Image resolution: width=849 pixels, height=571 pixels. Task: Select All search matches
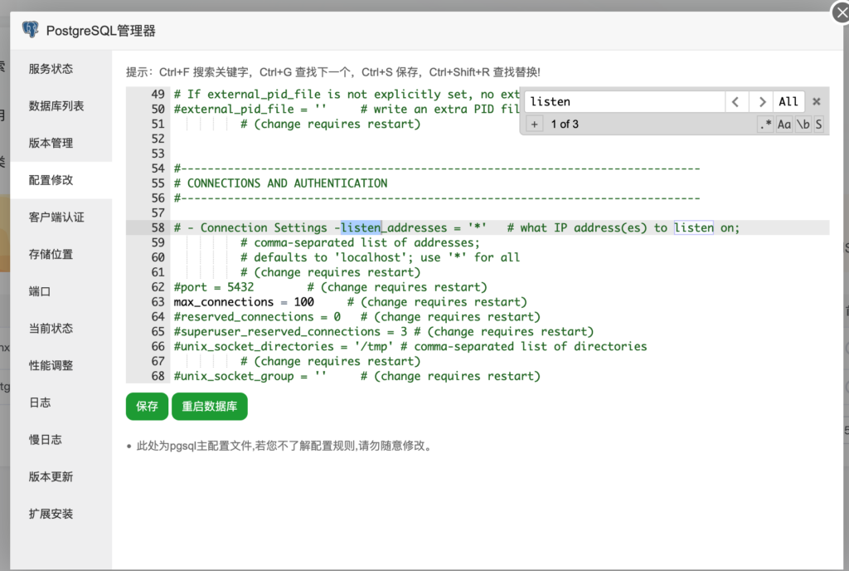[x=788, y=102]
